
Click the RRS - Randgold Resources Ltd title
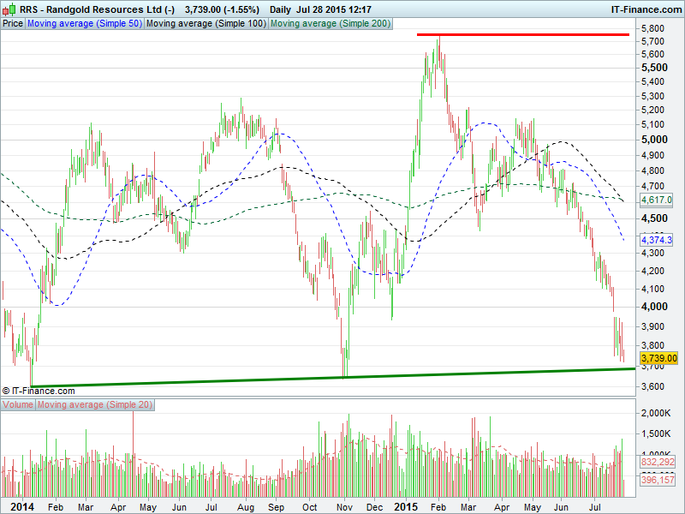click(97, 9)
